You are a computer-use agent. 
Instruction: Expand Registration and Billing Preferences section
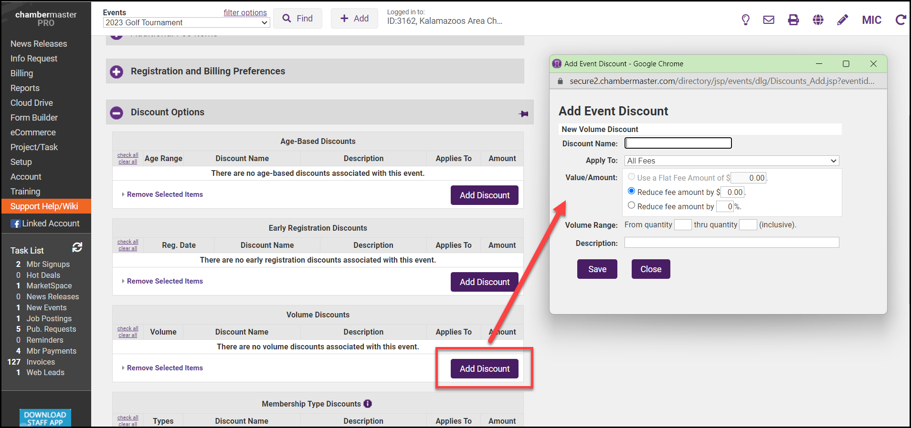(x=117, y=71)
